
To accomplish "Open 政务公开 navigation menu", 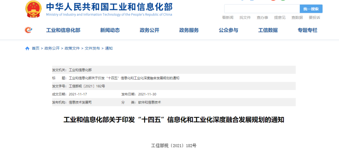I will pos(150,30).
